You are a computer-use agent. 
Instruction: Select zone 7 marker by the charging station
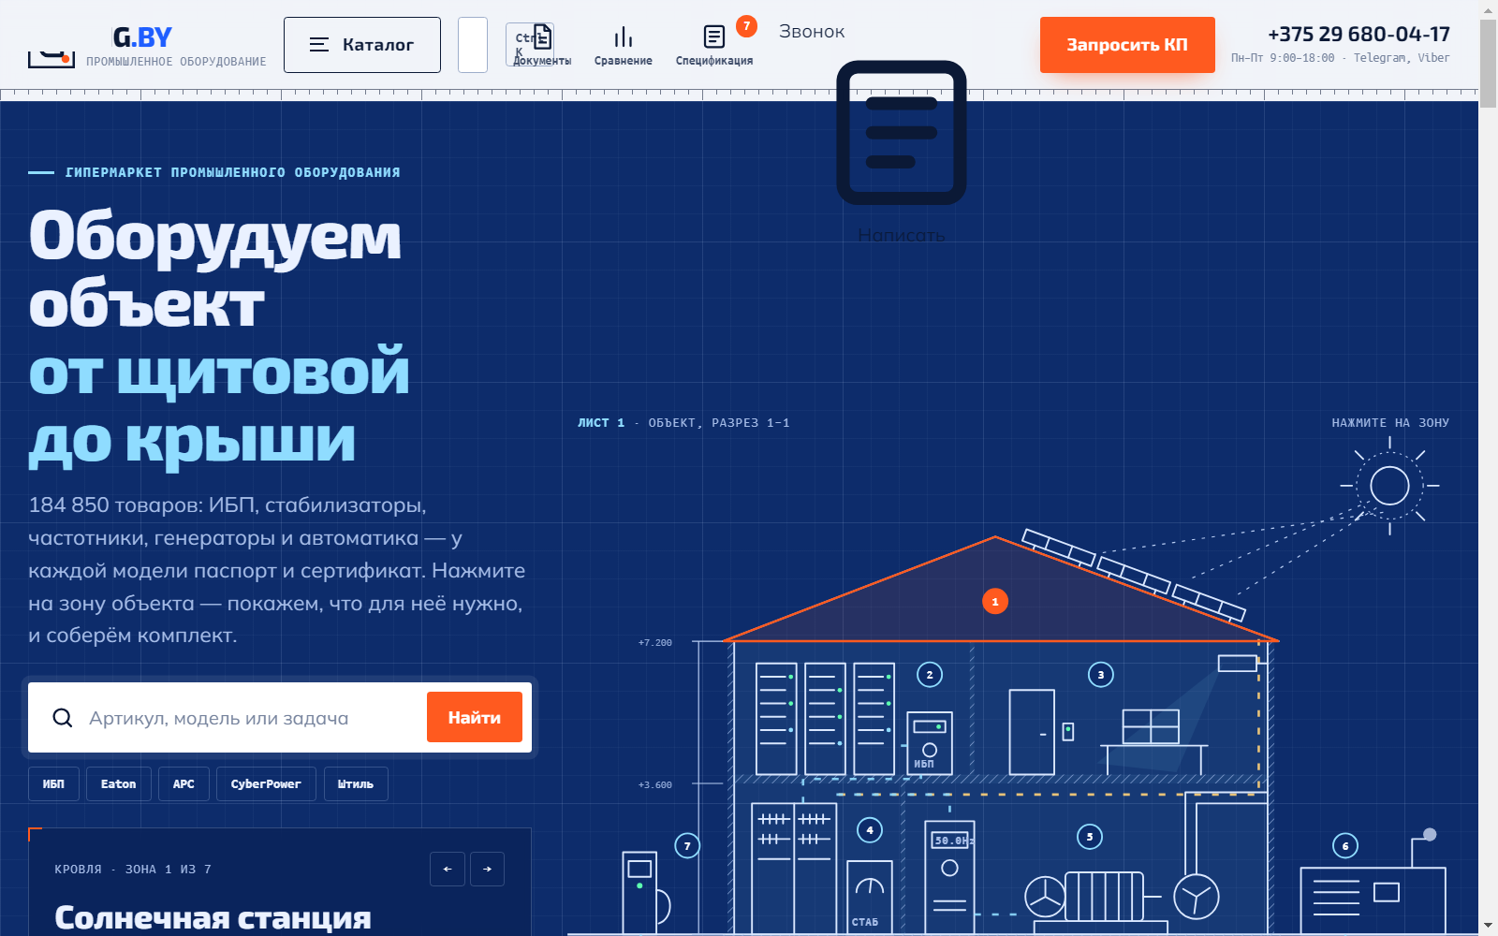click(687, 846)
